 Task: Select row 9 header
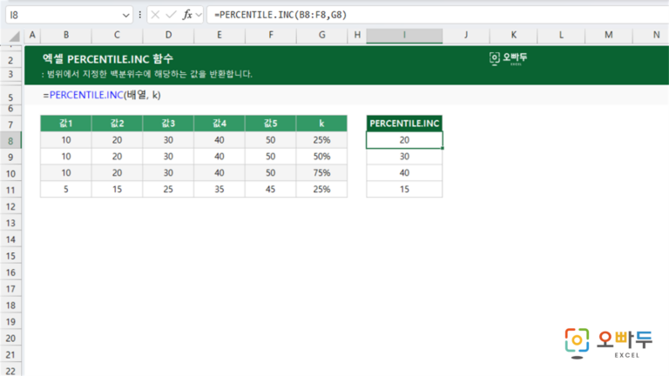click(x=10, y=158)
